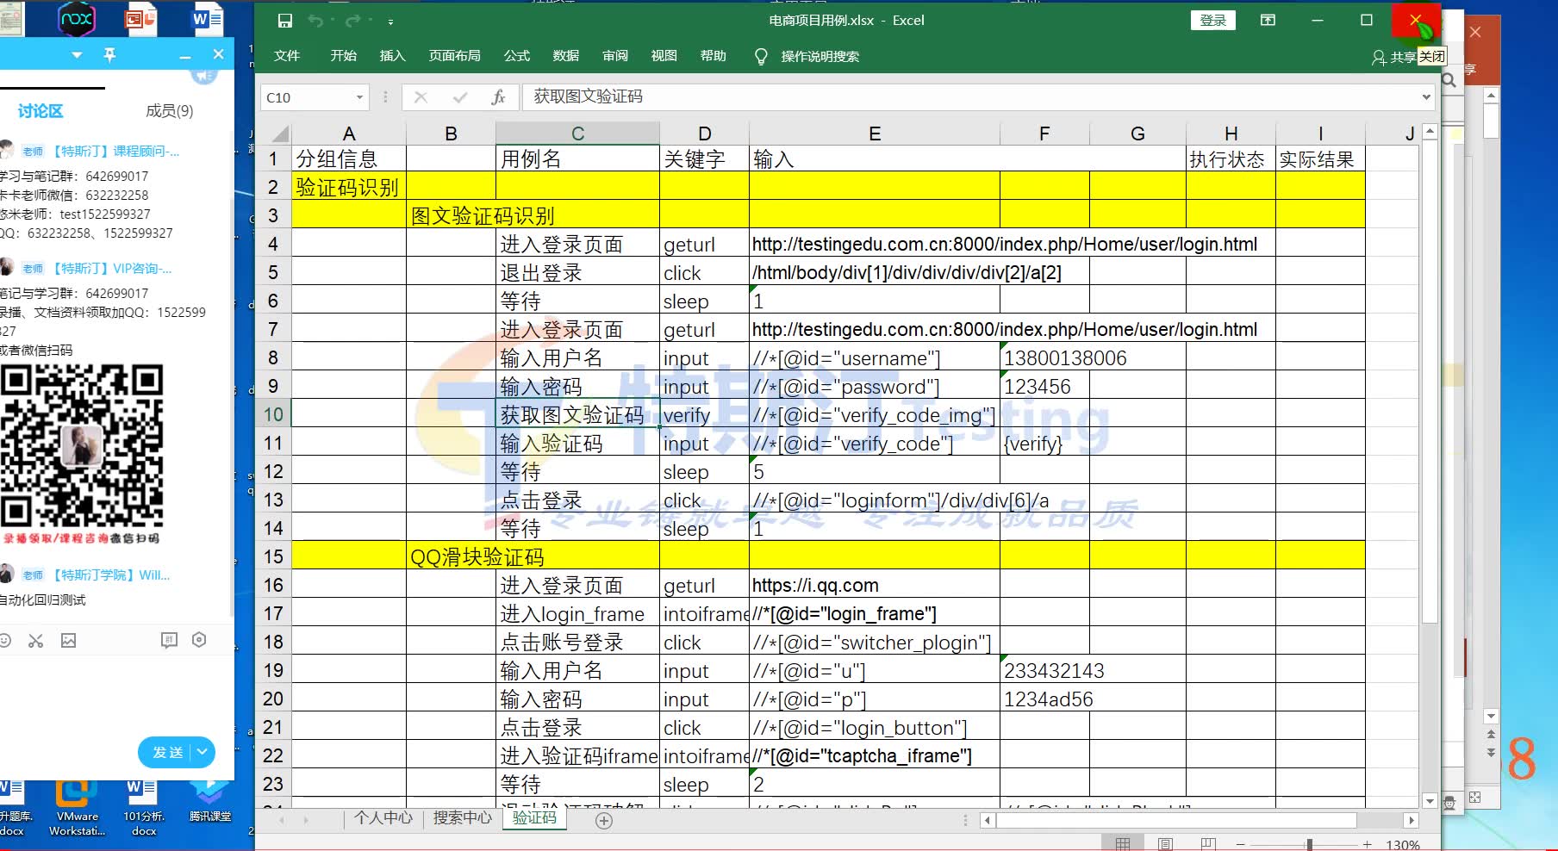Switch to Page Layout view icon
Screen dimensions: 1558x851
pos(1165,844)
